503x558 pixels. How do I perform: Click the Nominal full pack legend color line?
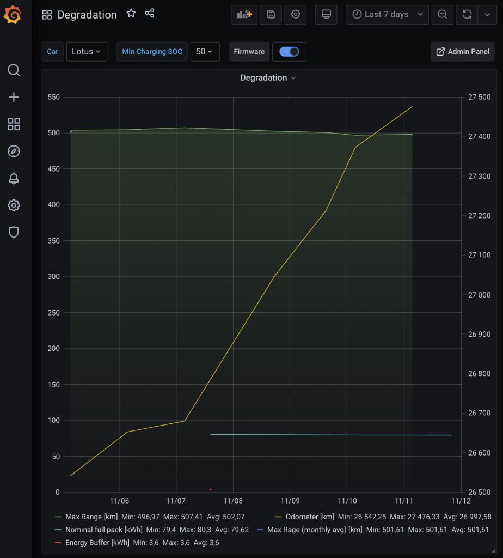tap(58, 530)
